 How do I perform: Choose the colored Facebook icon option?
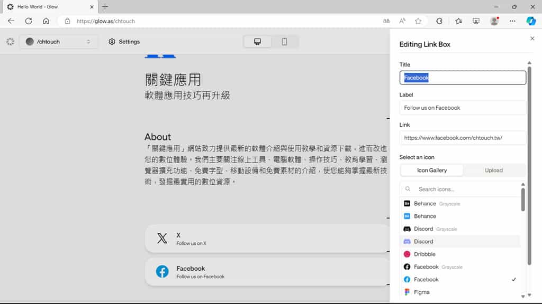(x=461, y=280)
